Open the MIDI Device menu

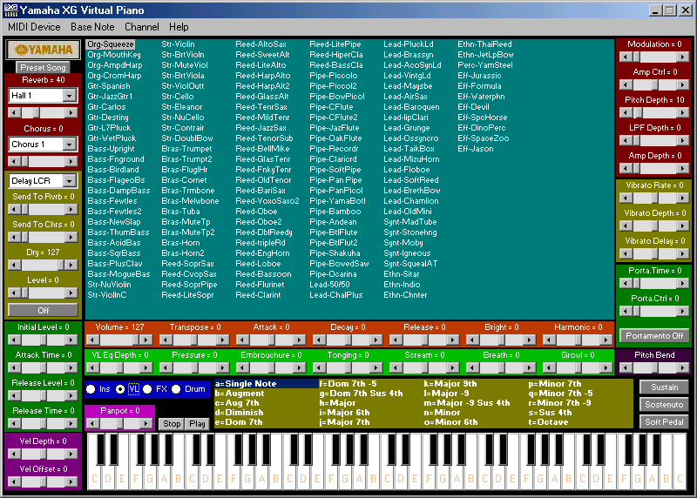coord(34,27)
